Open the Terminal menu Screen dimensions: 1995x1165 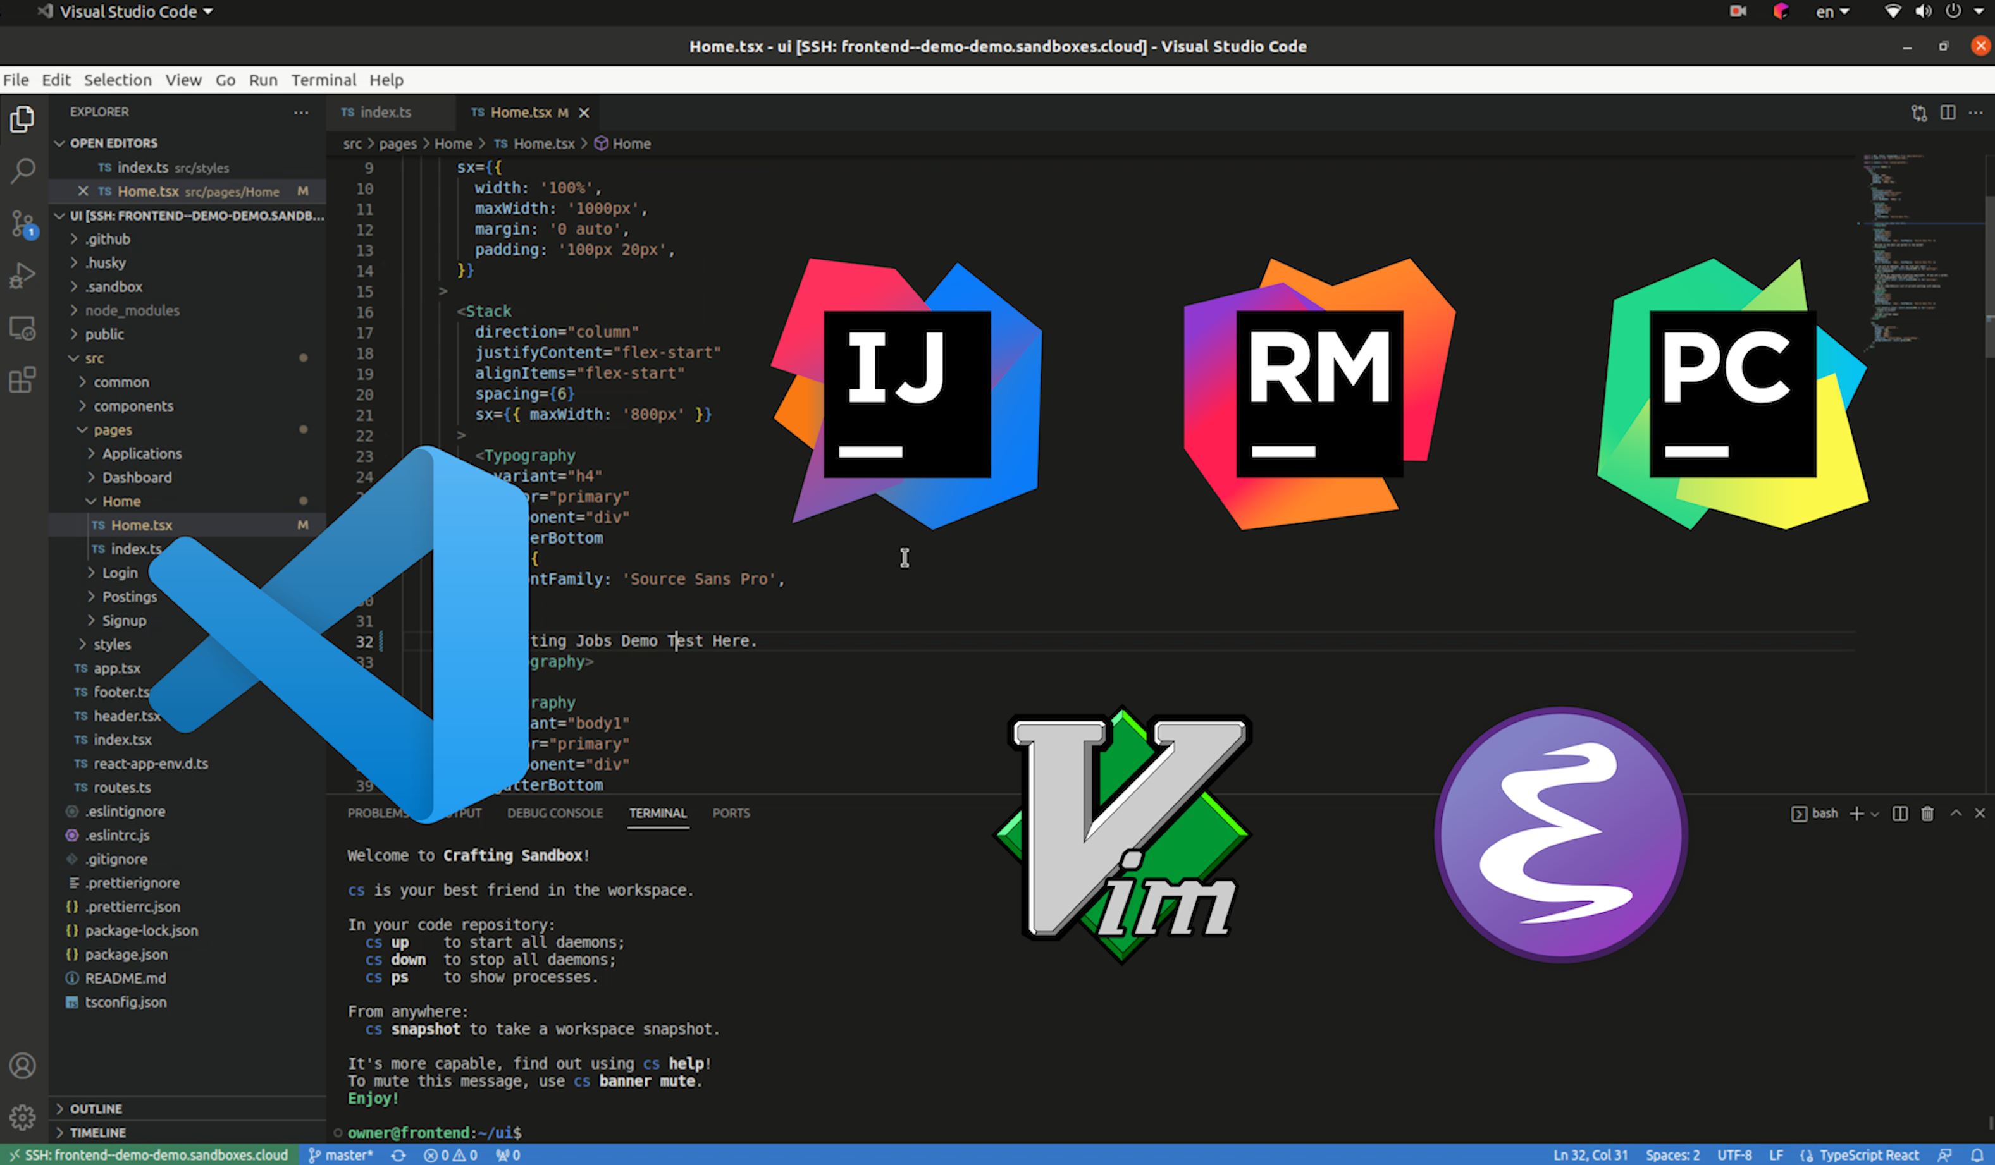323,80
